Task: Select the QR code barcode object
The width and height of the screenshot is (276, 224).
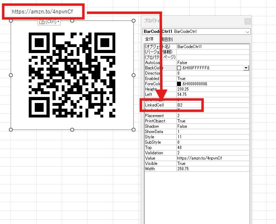Action: point(72,75)
